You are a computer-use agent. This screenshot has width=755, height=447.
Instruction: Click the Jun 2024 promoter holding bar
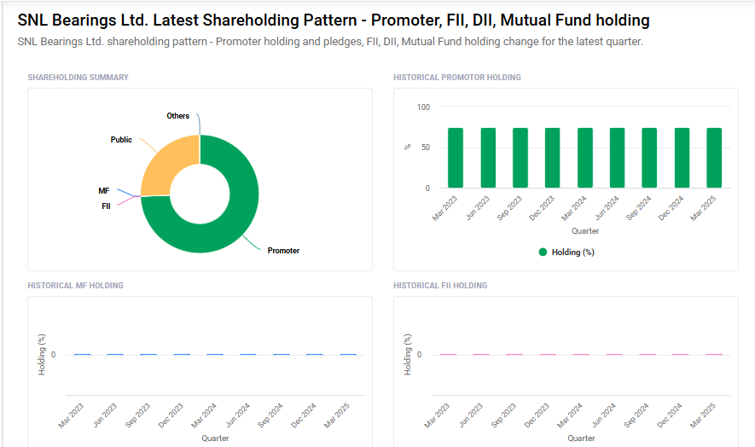tap(618, 158)
